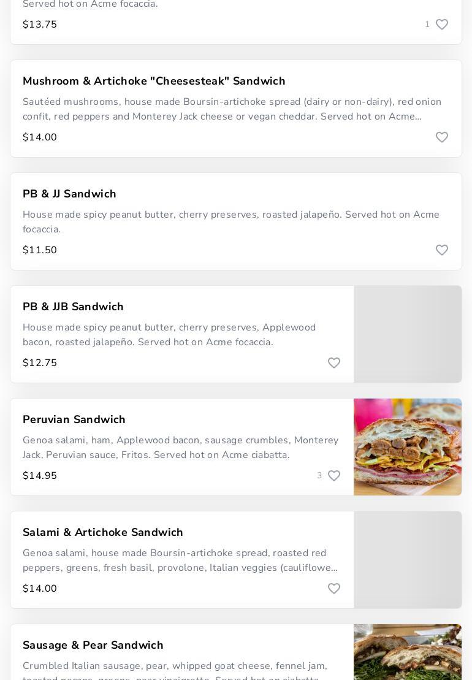
Task: Like the PB & JJB Sandwich
Action: (x=333, y=363)
